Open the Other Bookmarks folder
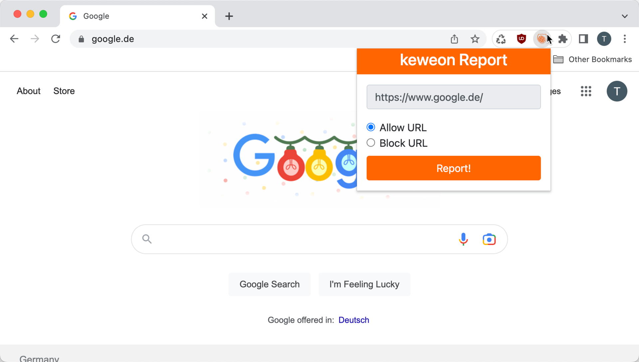The width and height of the screenshot is (639, 362). 592,59
